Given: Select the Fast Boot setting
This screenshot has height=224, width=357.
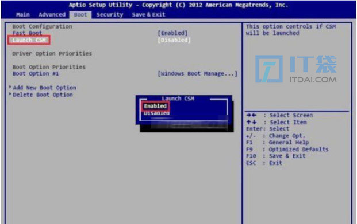Looking at the screenshot, I should point(27,33).
